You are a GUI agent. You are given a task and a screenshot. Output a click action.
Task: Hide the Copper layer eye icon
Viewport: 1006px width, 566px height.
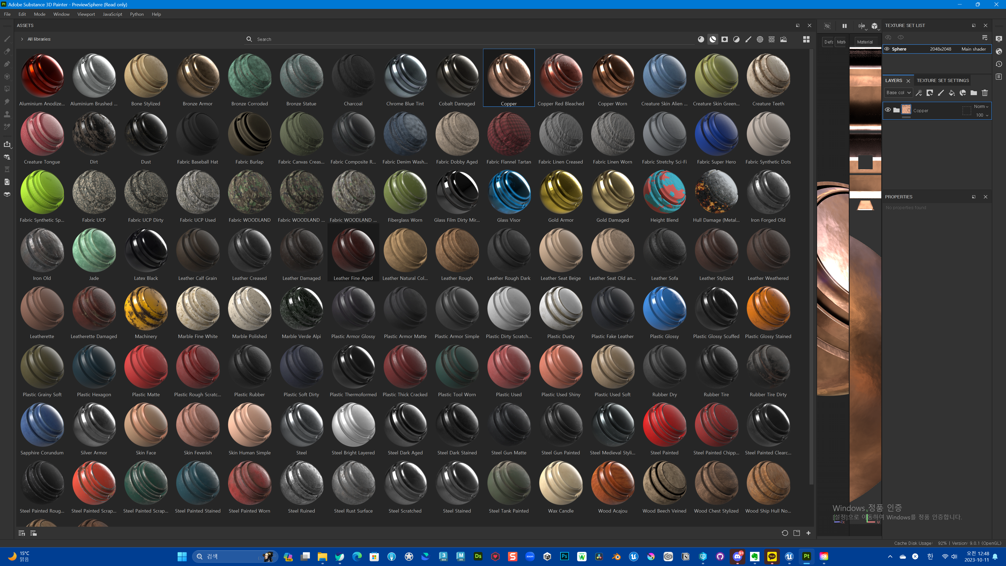tap(888, 110)
